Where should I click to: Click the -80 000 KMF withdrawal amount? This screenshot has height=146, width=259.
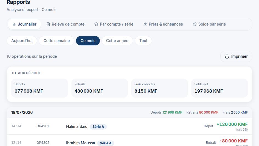[x=233, y=141]
